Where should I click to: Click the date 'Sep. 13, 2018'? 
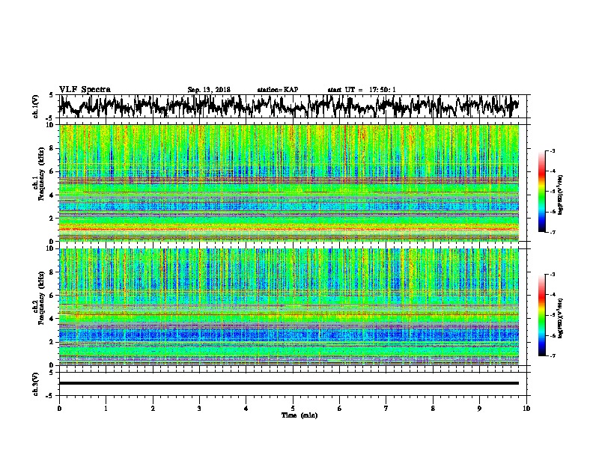tap(209, 90)
